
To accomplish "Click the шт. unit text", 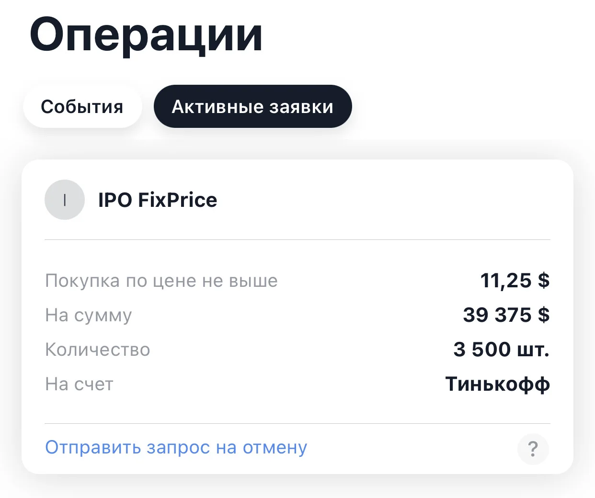I will click(x=533, y=350).
